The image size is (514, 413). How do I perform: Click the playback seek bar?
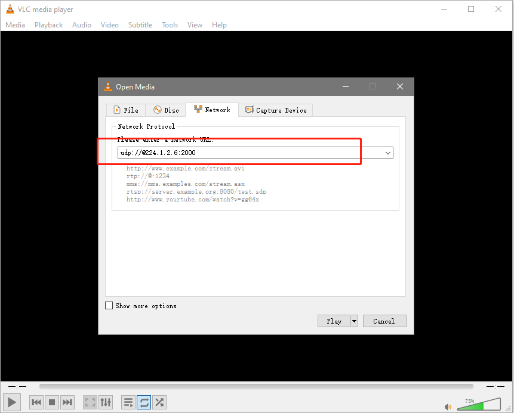(256, 387)
